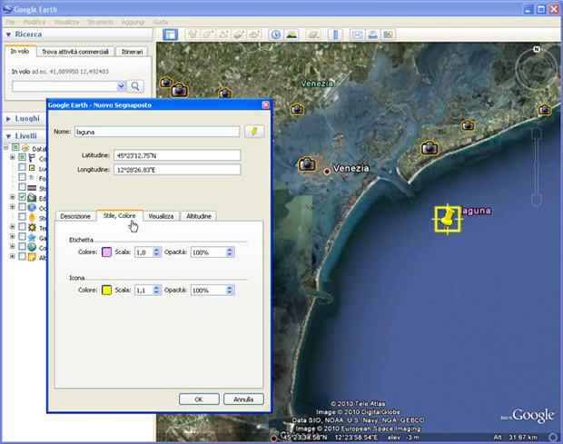Click the view in Google Maps icon
This screenshot has width=563, height=444.
point(388,35)
